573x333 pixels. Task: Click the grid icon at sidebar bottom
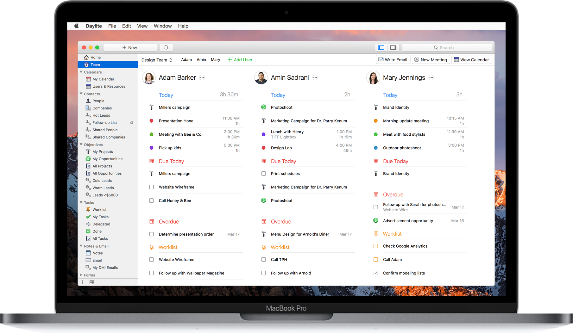point(92,282)
